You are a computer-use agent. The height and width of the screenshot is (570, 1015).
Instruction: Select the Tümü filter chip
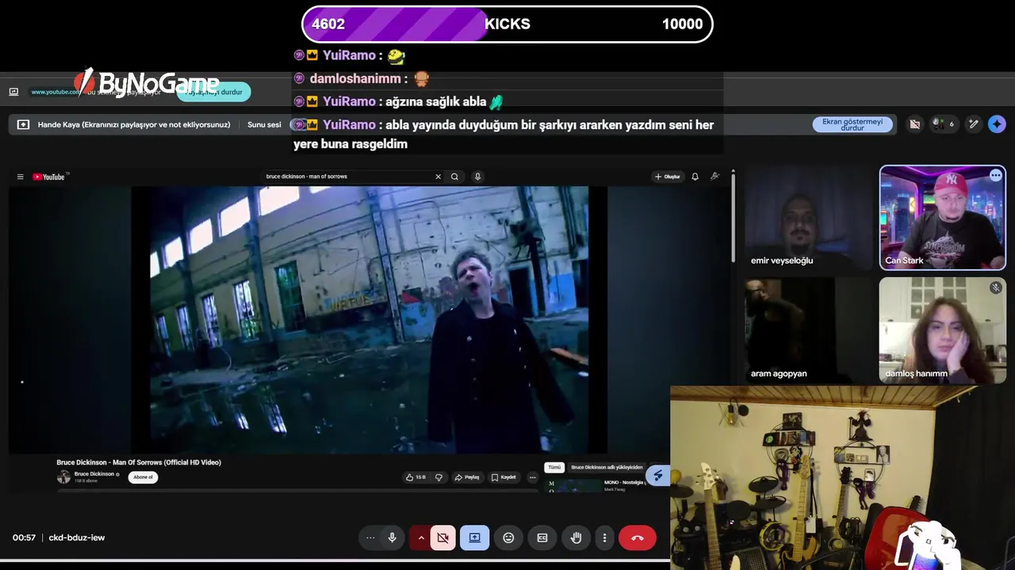[x=554, y=467]
